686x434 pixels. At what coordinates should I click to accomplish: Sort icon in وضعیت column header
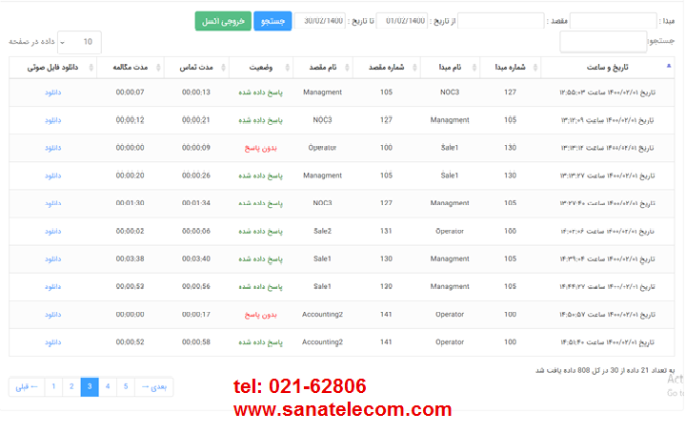(x=288, y=68)
